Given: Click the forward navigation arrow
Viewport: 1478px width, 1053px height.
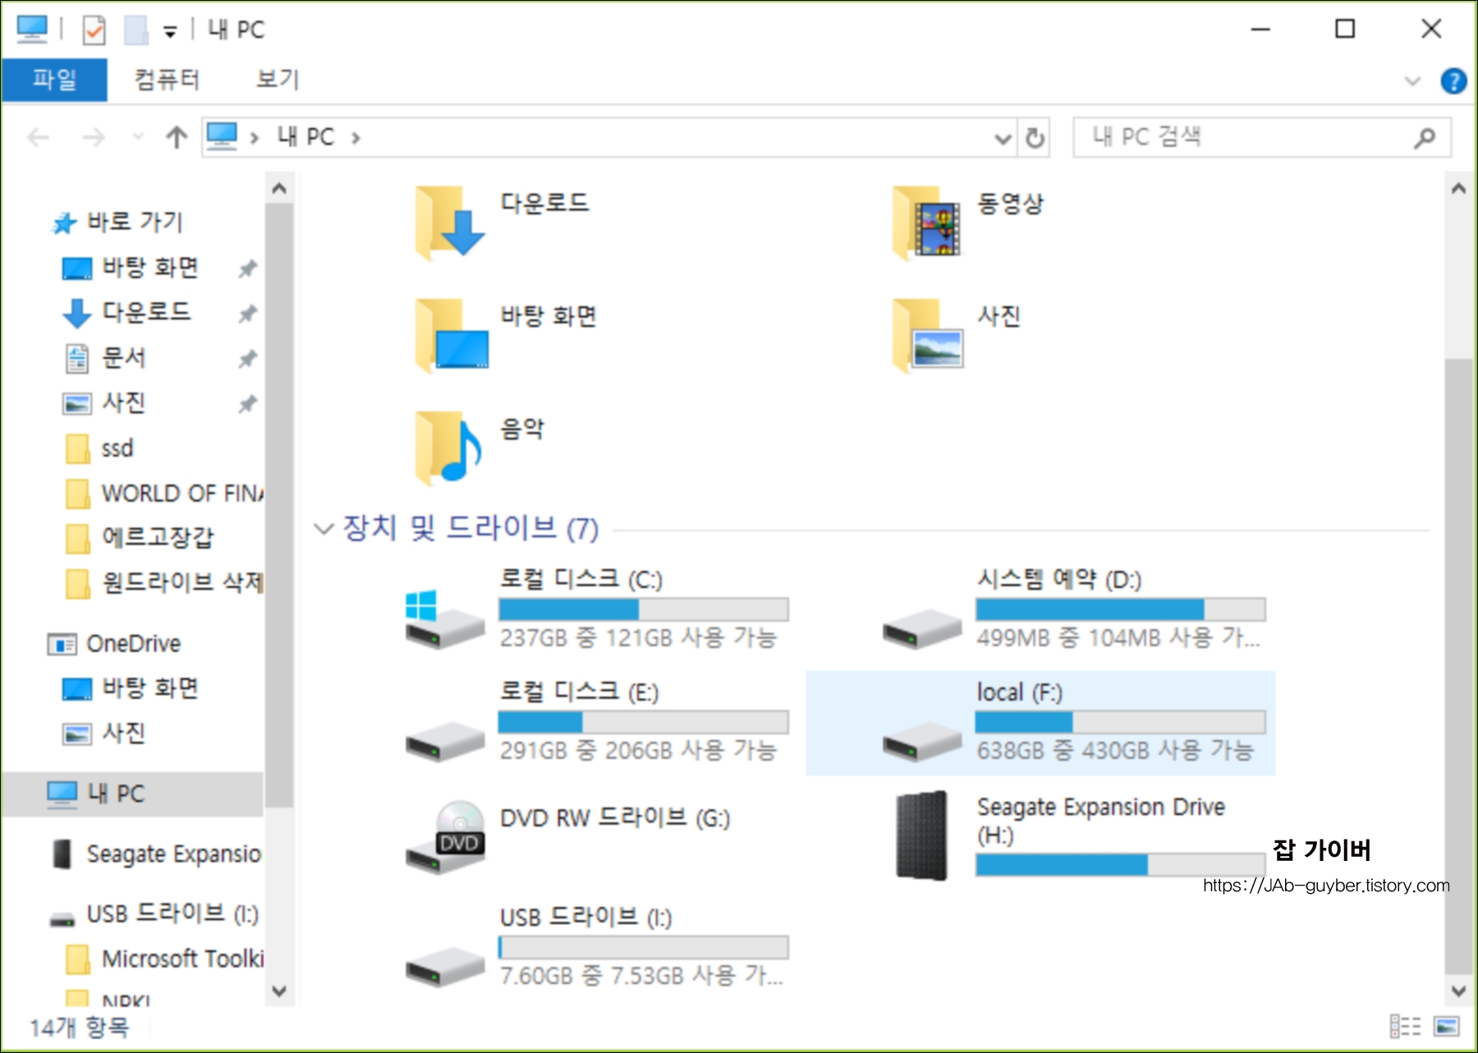Looking at the screenshot, I should (x=94, y=137).
